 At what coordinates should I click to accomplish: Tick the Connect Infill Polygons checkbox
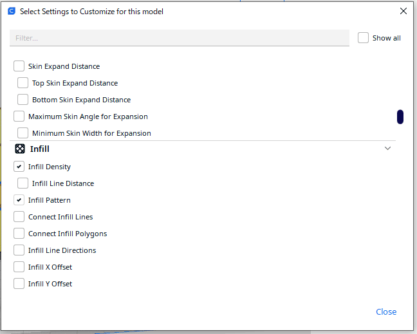[19, 234]
